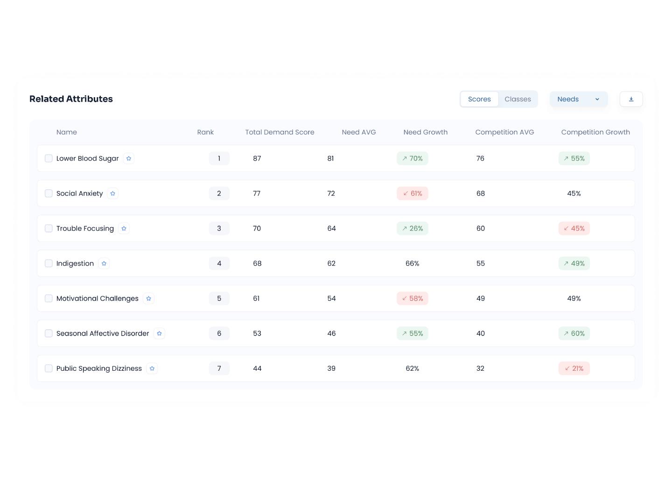Image resolution: width=672 pixels, height=480 pixels.
Task: Star the Lower Blood Sugar attribute
Action: click(129, 158)
